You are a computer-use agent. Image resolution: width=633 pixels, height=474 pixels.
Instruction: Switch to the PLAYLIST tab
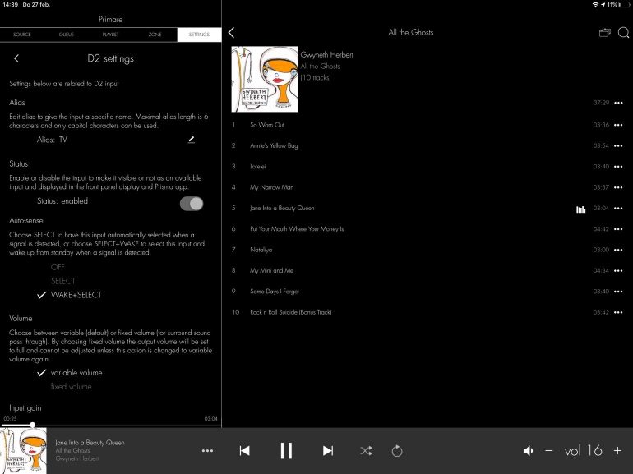pos(110,35)
